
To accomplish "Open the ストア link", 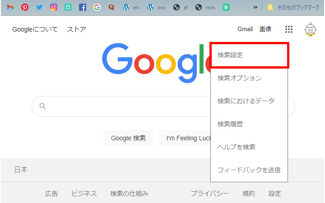I will [76, 29].
